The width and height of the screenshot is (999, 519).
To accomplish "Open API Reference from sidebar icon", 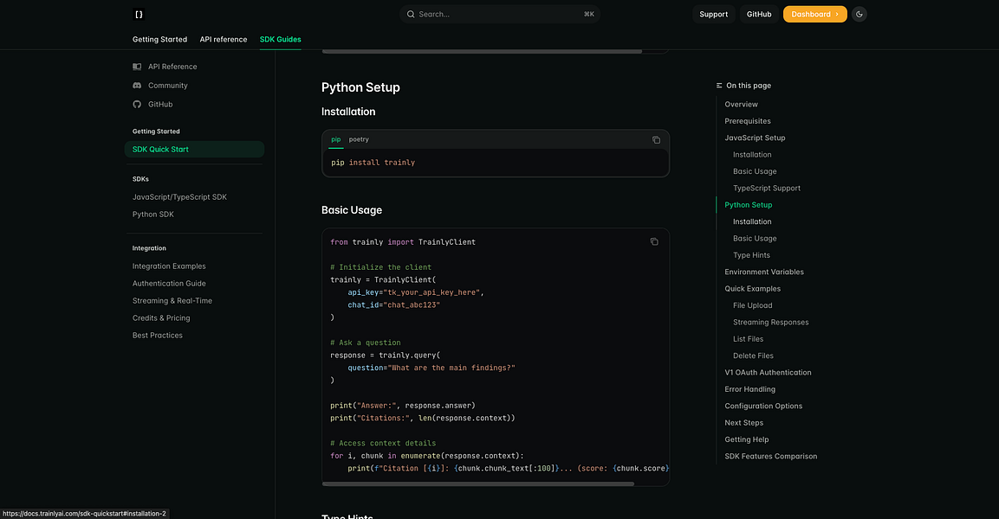I will coord(137,67).
